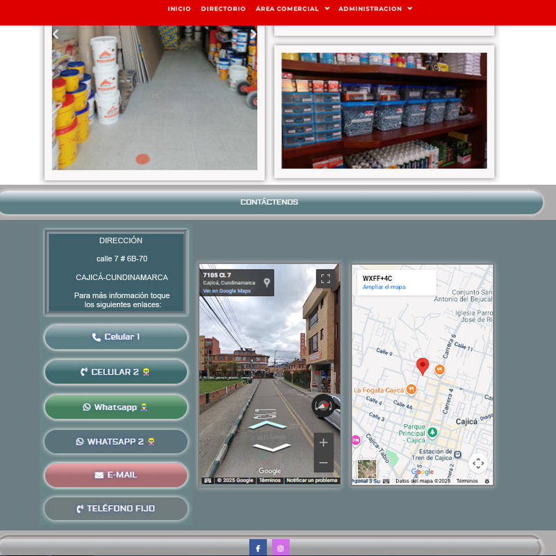Open the Instagram icon link
The height and width of the screenshot is (556, 556).
click(281, 548)
